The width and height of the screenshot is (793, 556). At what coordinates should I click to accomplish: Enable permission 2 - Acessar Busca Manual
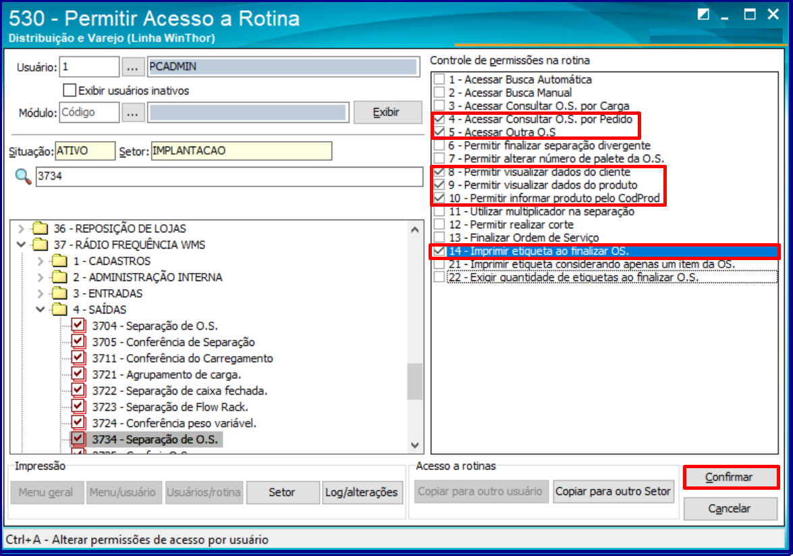(439, 93)
